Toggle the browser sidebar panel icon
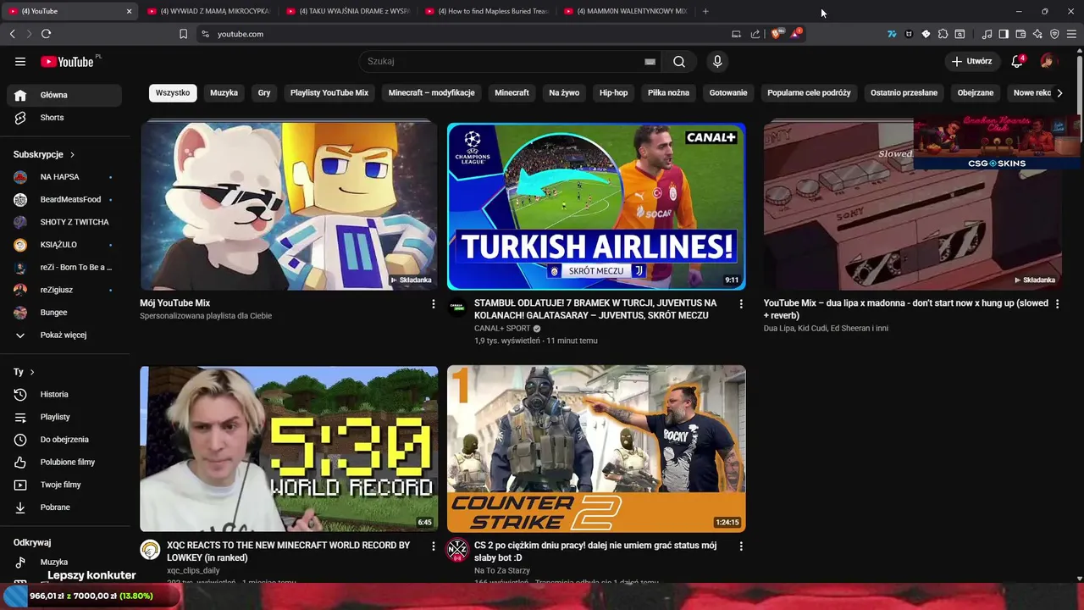This screenshot has width=1084, height=610. click(x=1004, y=34)
